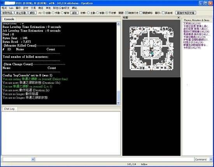Click the console scrollbar up arrow
This screenshot has width=214, height=167.
118,24
